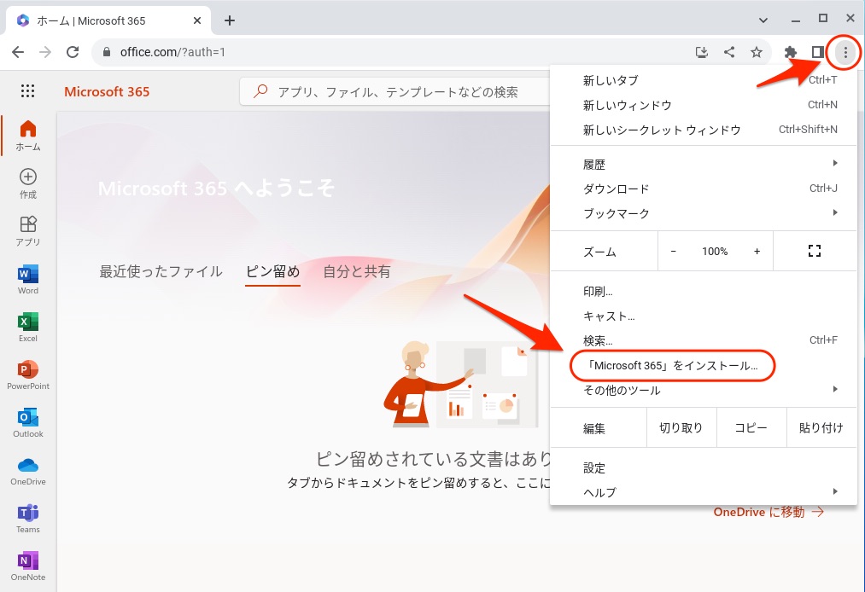Close the Microsoft 365 browser tab
Viewport: 865px width, 592px height.
pos(197,20)
